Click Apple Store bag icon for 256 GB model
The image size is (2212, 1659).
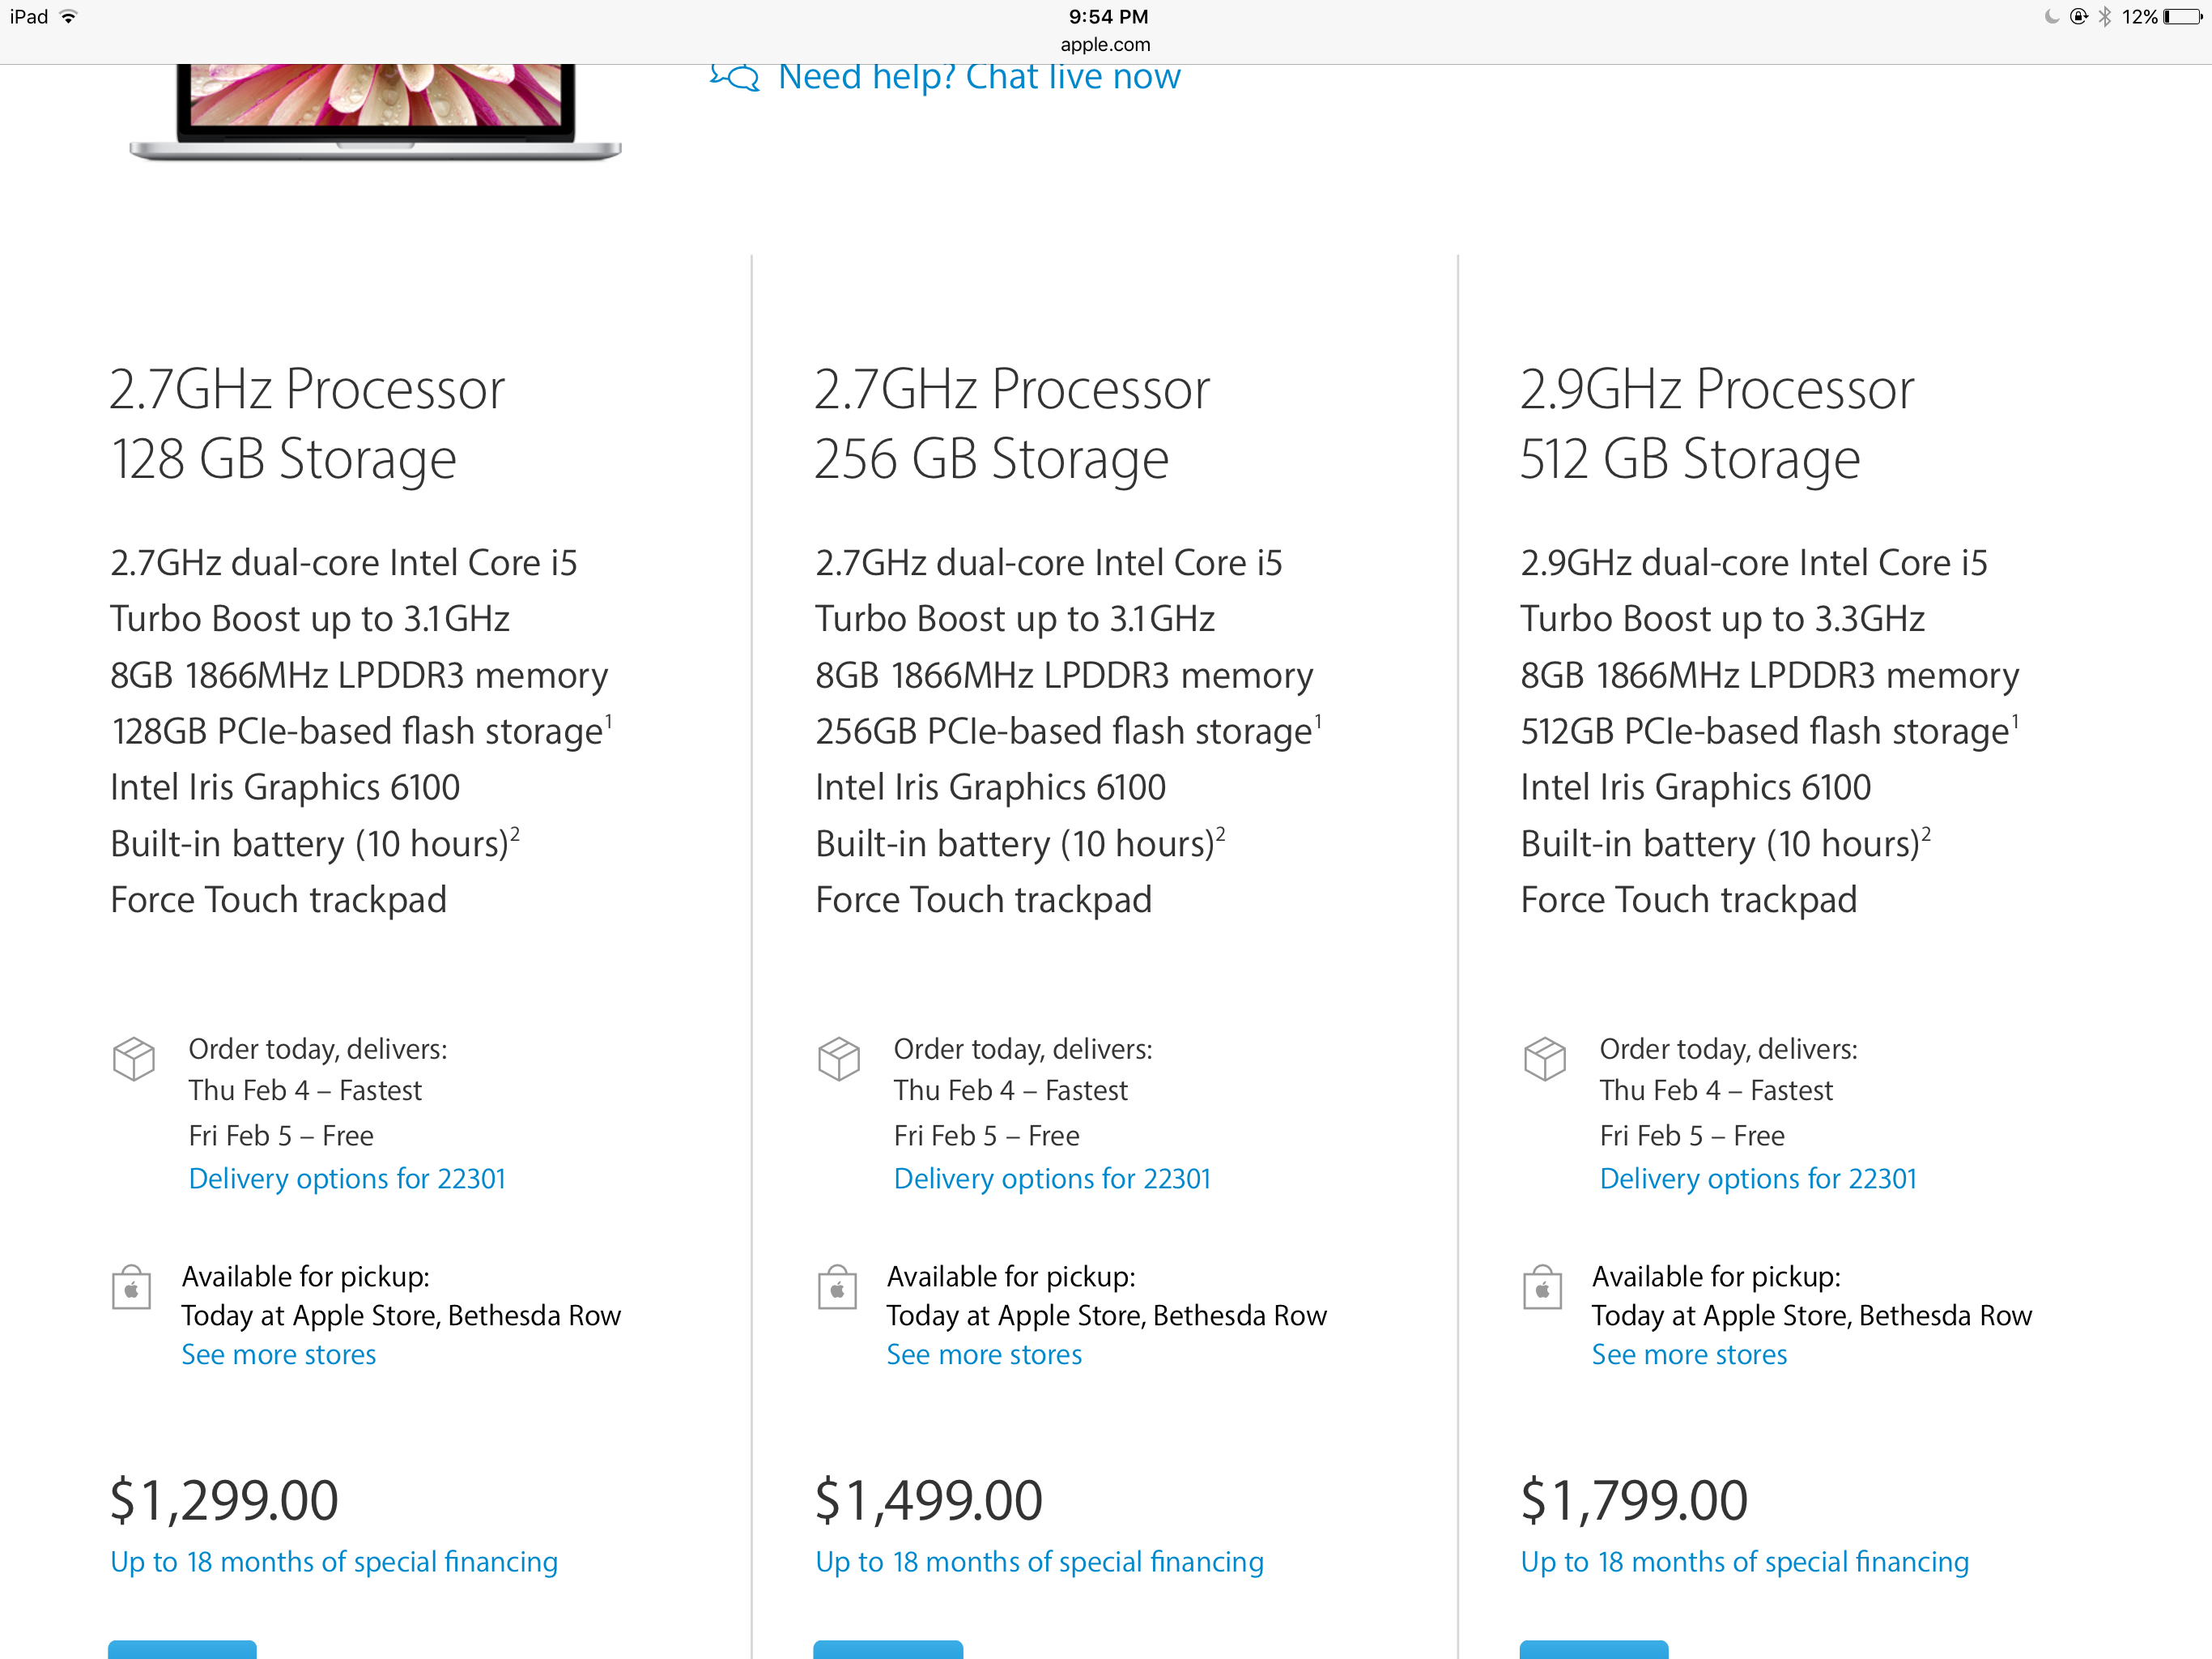[837, 1289]
